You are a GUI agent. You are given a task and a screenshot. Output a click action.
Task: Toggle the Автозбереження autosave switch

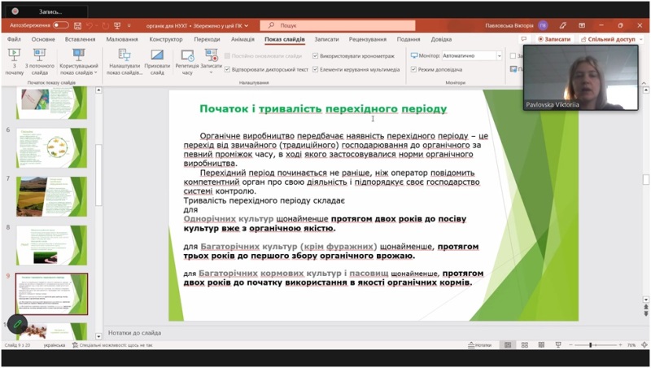[60, 25]
